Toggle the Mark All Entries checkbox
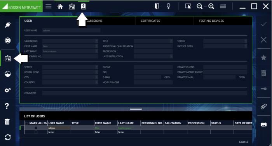The width and height of the screenshot is (272, 146). coord(26,123)
